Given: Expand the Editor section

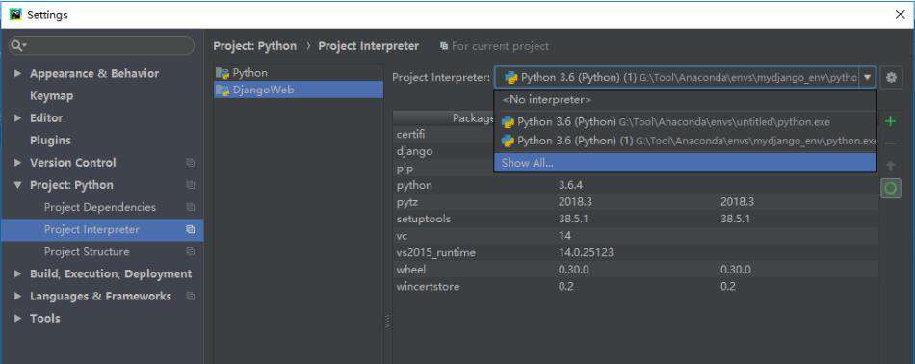Looking at the screenshot, I should 17,117.
